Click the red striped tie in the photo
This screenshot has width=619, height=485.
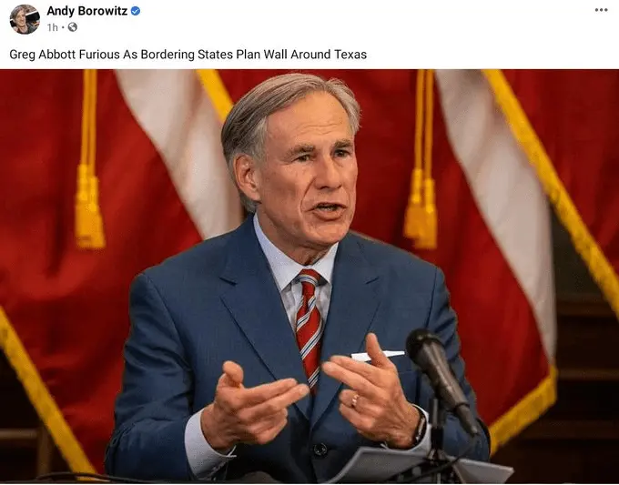[x=309, y=328]
